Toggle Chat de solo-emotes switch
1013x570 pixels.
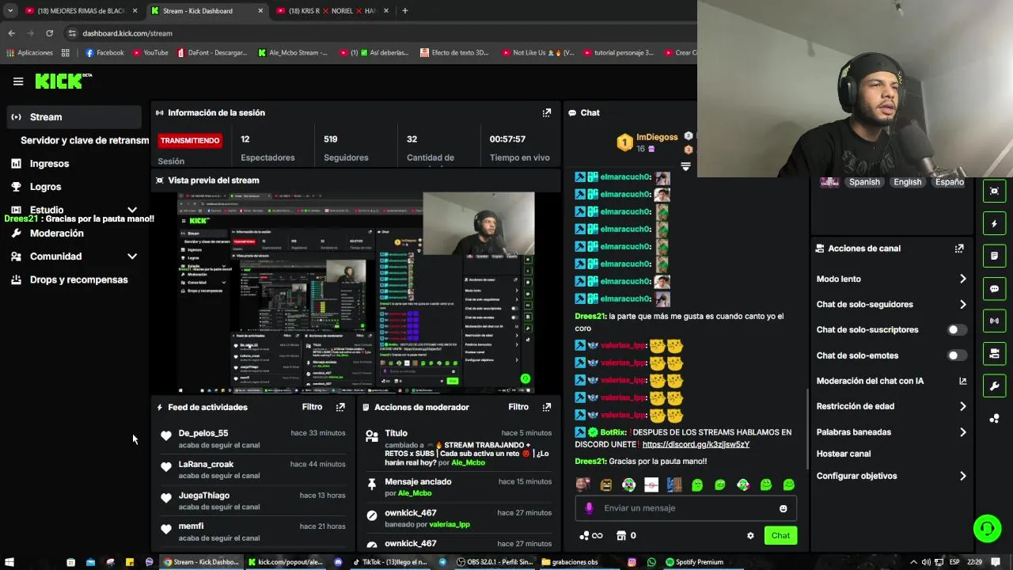[957, 355]
